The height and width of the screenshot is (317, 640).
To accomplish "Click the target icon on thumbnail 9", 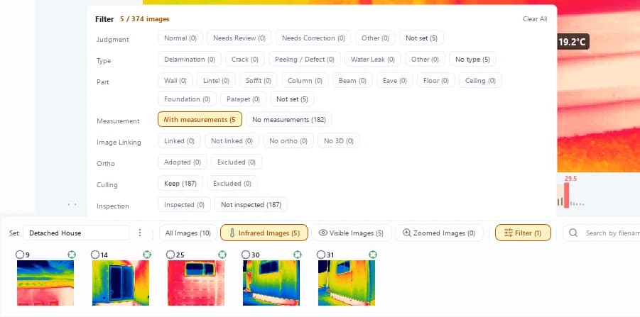I will pos(72,255).
